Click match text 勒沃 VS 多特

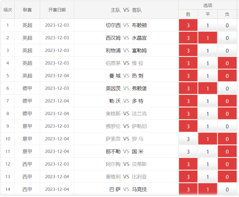coord(126,101)
